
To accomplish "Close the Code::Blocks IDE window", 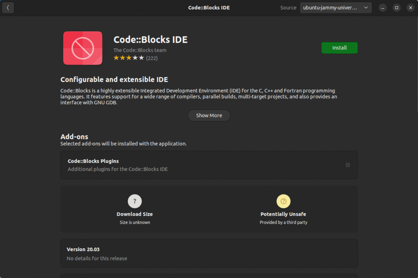I will 411,8.
